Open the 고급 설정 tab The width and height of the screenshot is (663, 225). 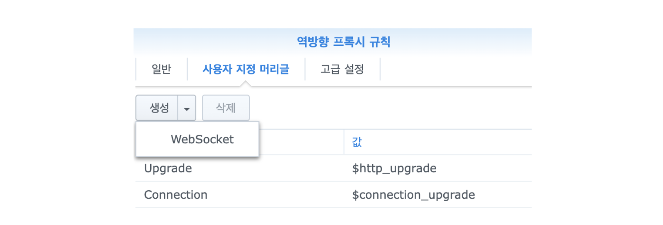point(342,69)
